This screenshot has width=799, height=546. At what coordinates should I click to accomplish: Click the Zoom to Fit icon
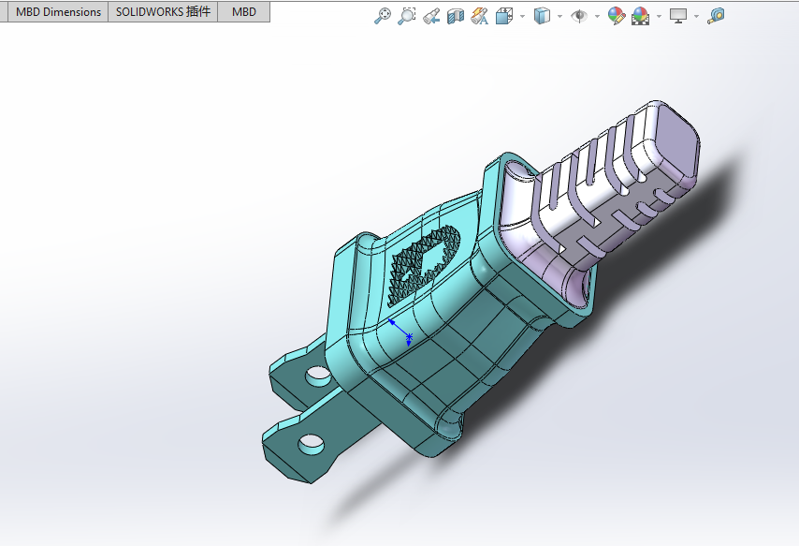382,16
